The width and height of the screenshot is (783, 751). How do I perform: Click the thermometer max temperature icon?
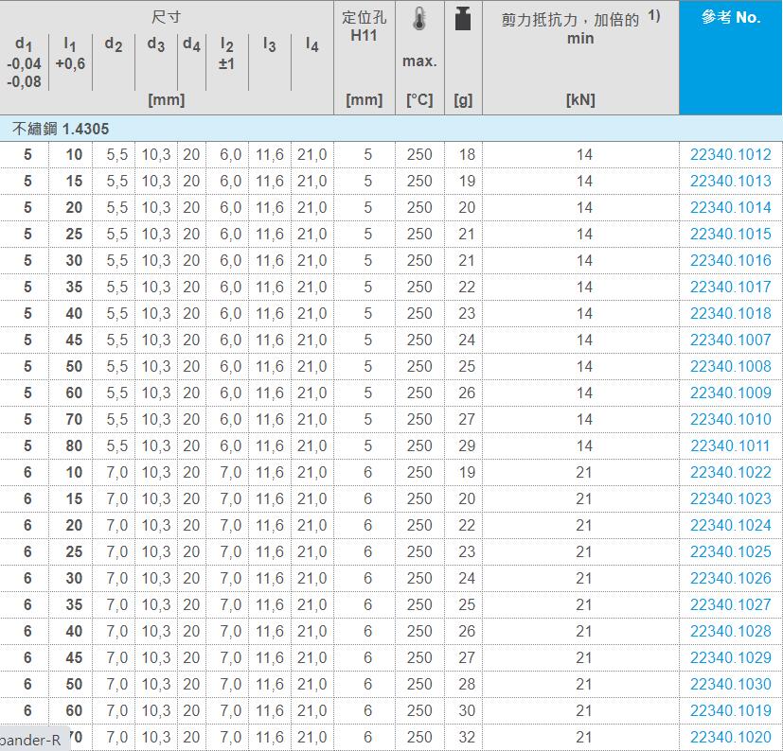419,20
